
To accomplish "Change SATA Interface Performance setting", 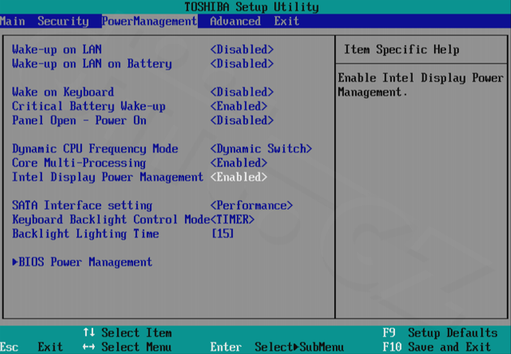I will pos(251,205).
